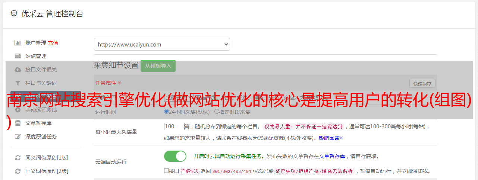Open 深度原创任务 in the sidebar
The width and height of the screenshot is (478, 180).
pos(41,136)
